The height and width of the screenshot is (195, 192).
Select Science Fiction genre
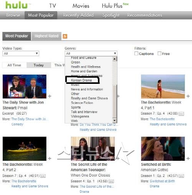point(82,103)
